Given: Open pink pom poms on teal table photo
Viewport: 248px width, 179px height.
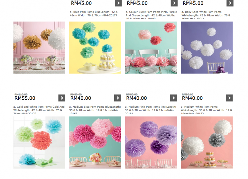Looking at the screenshot, I should point(151,47).
